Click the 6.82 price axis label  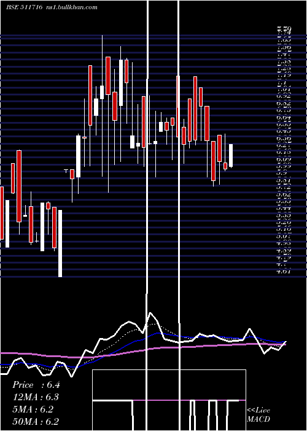pos(284,103)
